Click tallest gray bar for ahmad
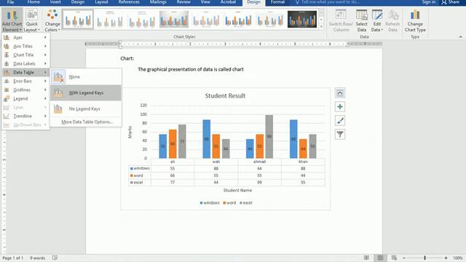The height and width of the screenshot is (262, 466). [x=269, y=137]
